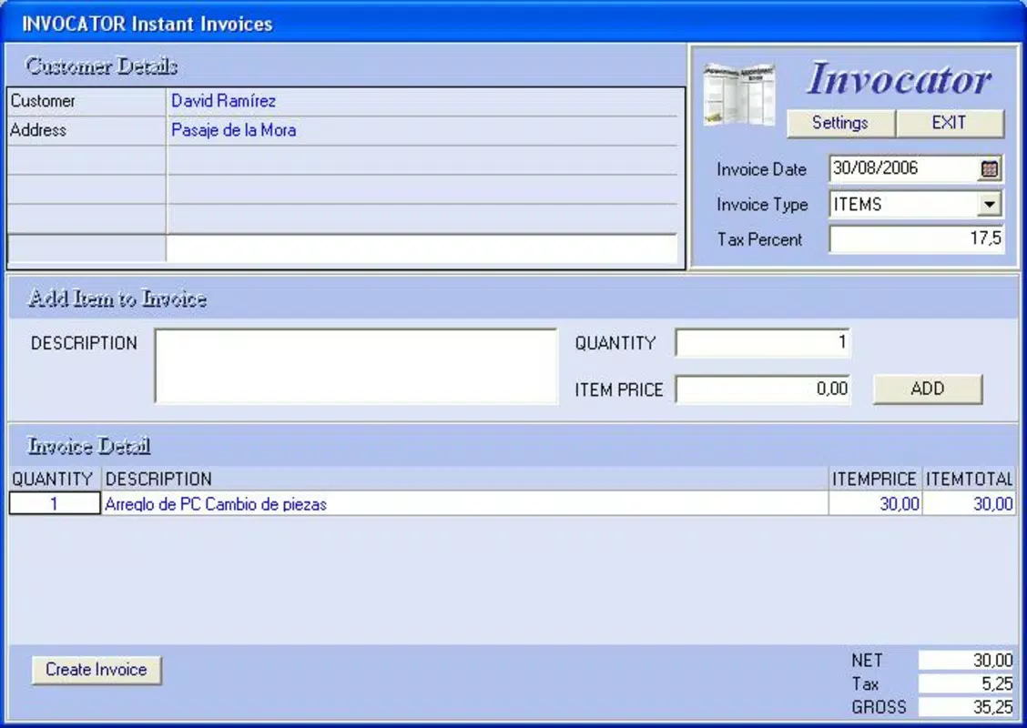Open the Invoice Date calendar picker icon
This screenshot has width=1027, height=728.
click(x=989, y=169)
